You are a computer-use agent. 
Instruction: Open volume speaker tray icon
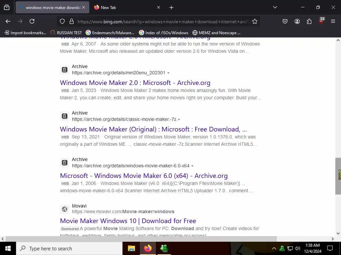[x=298, y=248]
